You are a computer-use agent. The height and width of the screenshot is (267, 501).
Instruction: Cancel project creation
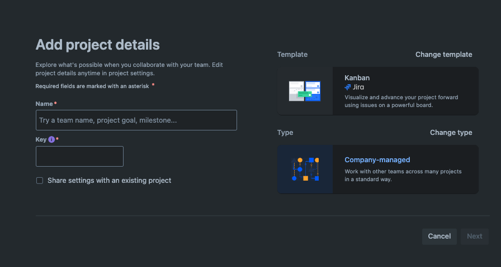tap(439, 236)
